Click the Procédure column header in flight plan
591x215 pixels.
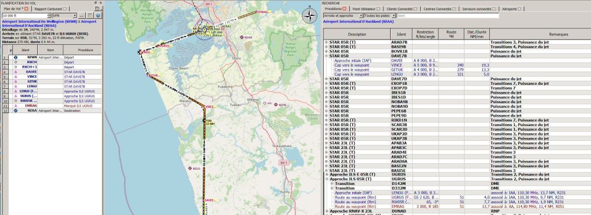(82, 49)
